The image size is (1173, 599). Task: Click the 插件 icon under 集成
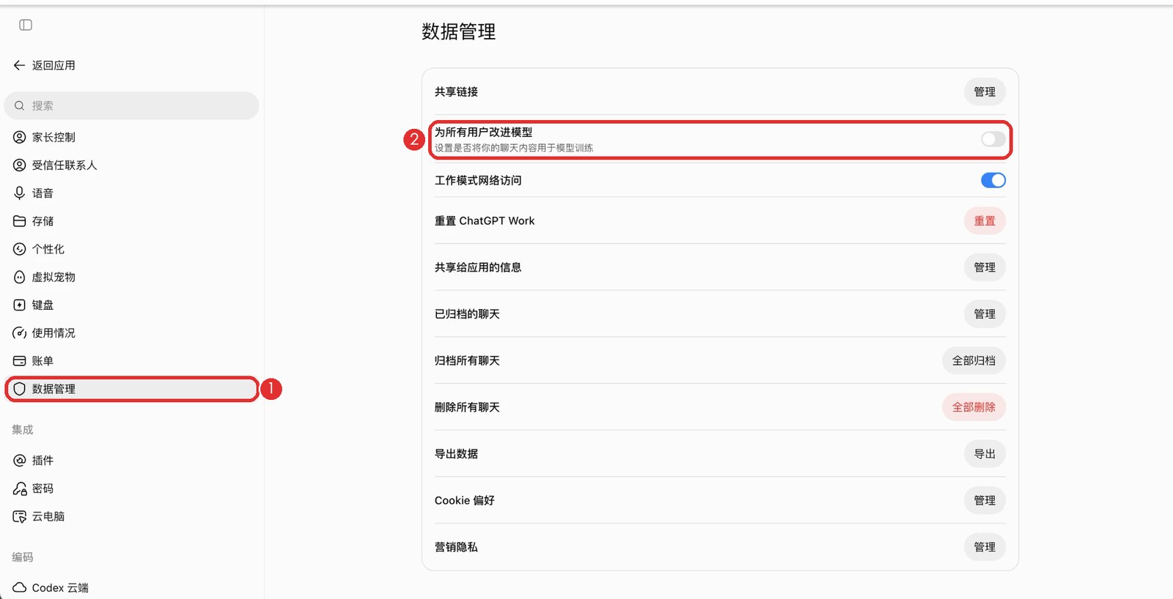click(20, 461)
